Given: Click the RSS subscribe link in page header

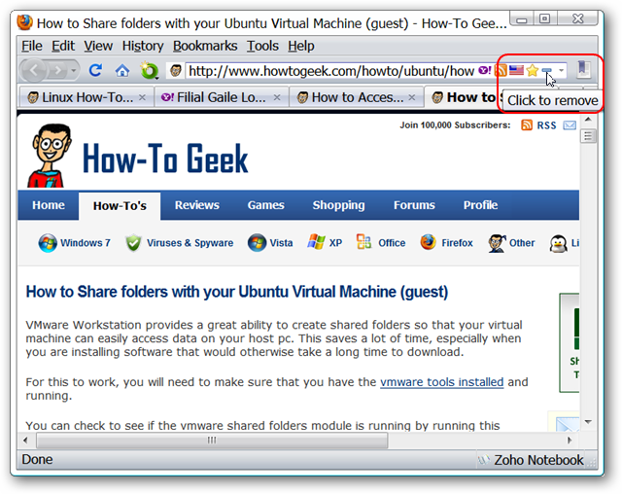Looking at the screenshot, I should tap(546, 125).
